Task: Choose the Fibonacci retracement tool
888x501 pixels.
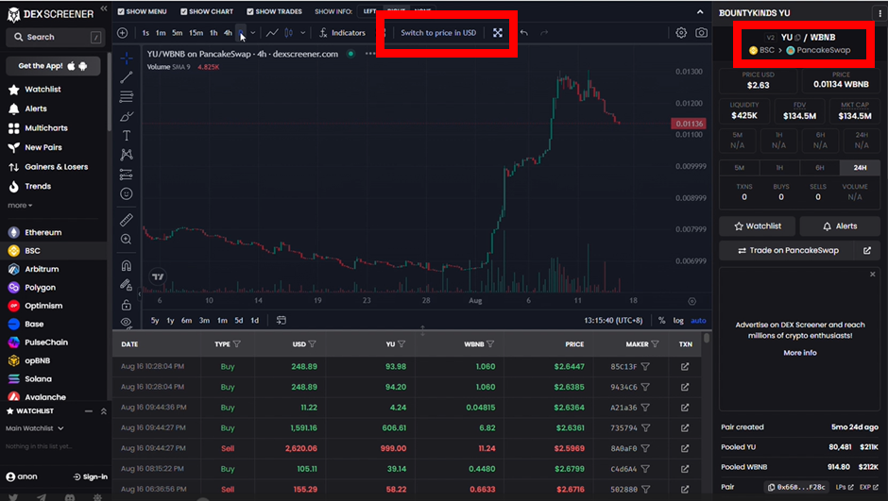Action: point(127,96)
